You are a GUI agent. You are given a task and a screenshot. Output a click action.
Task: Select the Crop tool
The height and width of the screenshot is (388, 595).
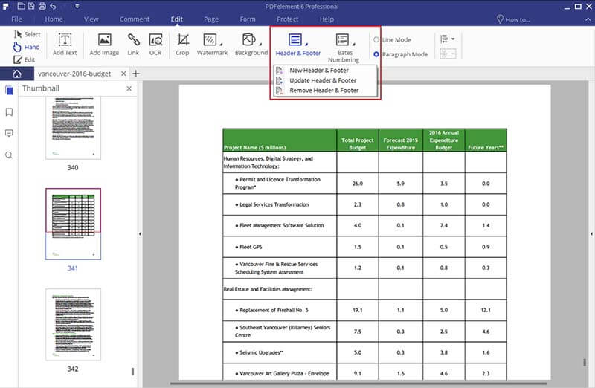tap(182, 45)
